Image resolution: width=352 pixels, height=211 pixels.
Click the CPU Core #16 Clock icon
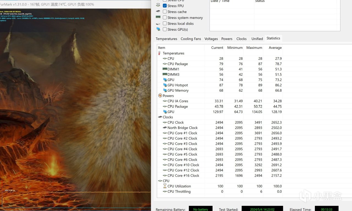coord(165,176)
